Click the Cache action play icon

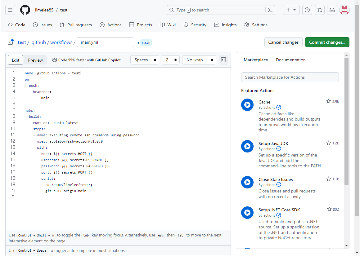[247, 105]
